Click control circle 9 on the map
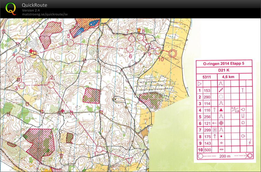This screenshot has height=172, width=261. click(x=149, y=47)
